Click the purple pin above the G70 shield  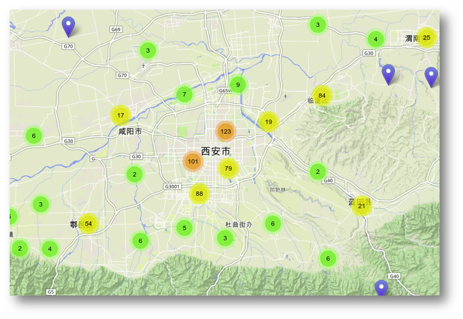coord(68,27)
